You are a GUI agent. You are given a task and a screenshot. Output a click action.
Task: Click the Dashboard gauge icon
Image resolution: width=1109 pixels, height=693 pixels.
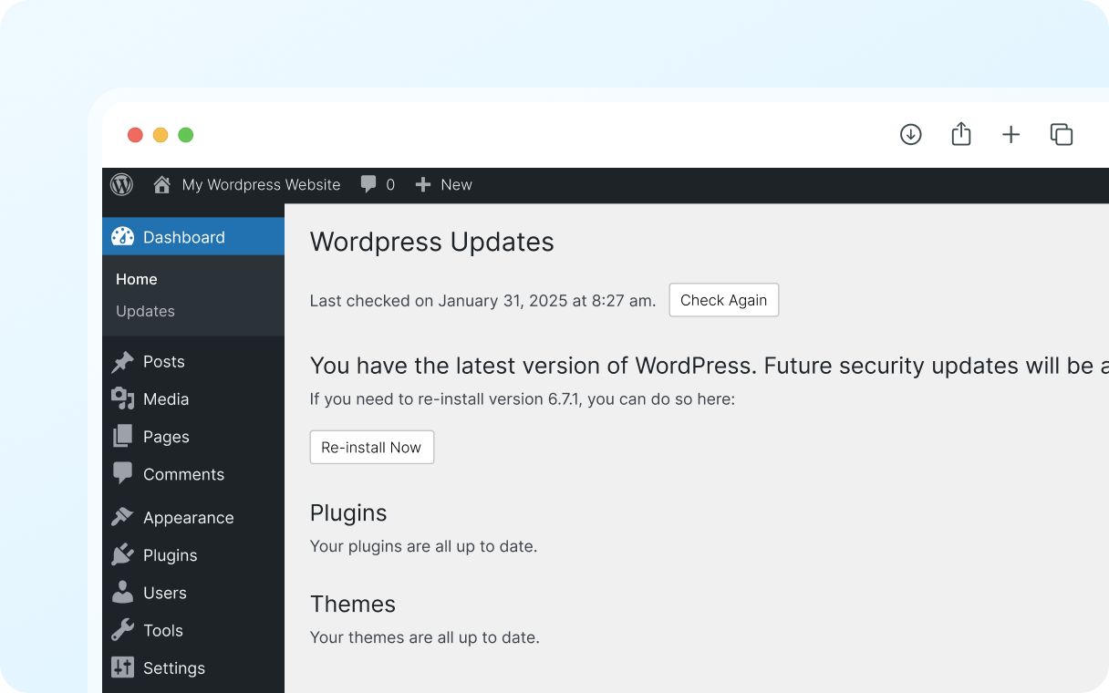point(122,237)
